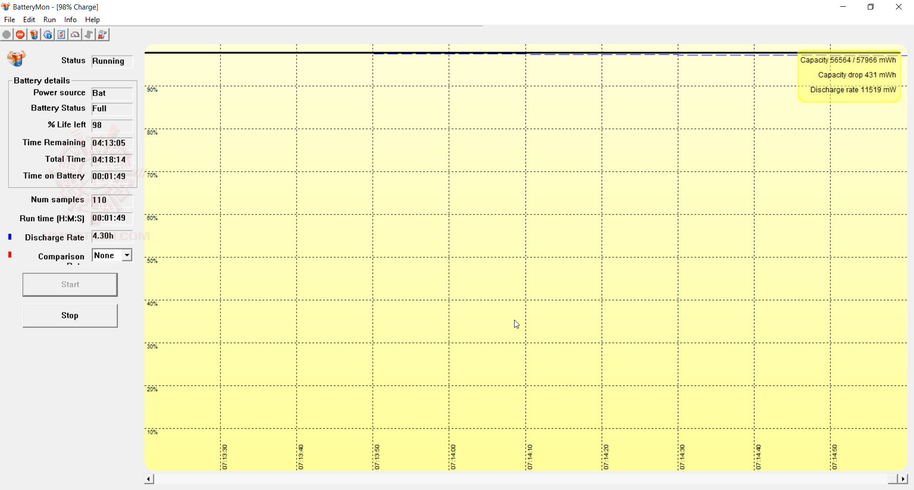914x490 pixels.
Task: Click the greyed-out octagon start icon in the toolbar
Action: tap(7, 35)
